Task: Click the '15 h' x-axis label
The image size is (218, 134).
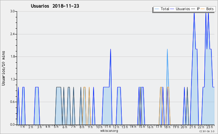Action: coord(142,127)
